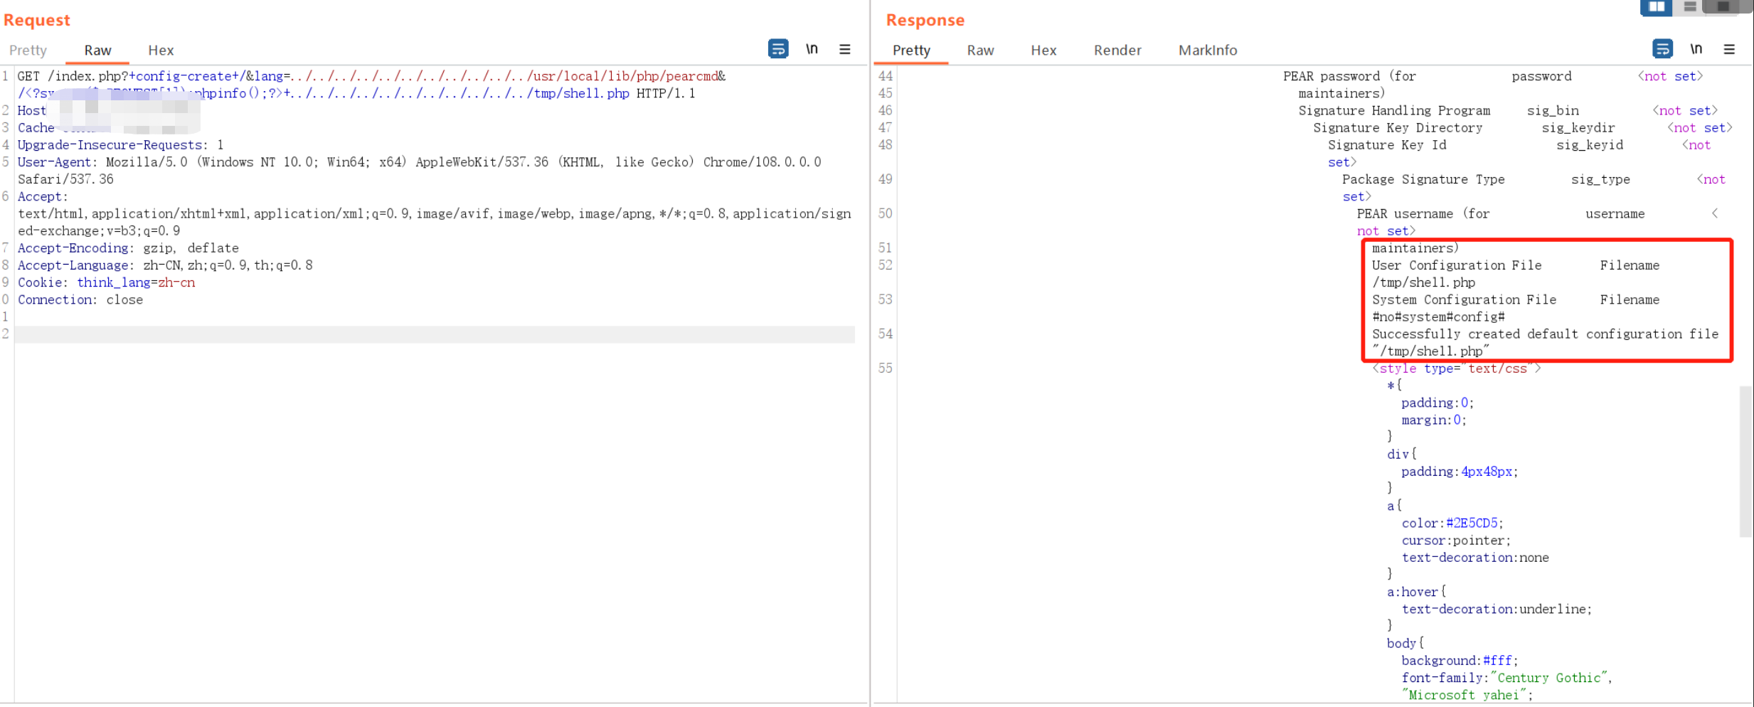Click the 'Cookie: think_lang=zh-cn' header

(x=106, y=282)
